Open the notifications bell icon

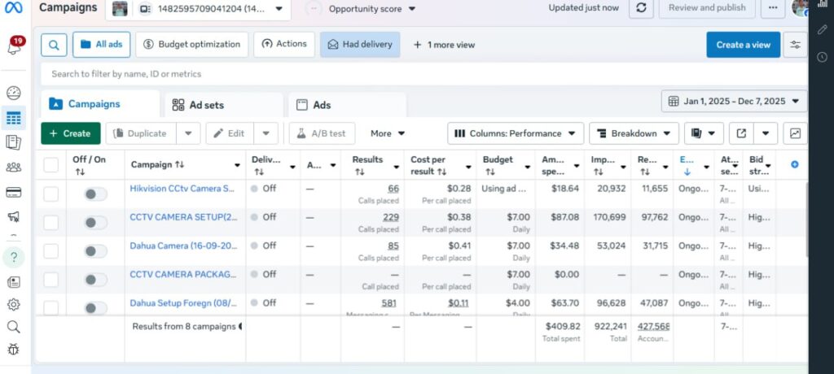point(14,47)
